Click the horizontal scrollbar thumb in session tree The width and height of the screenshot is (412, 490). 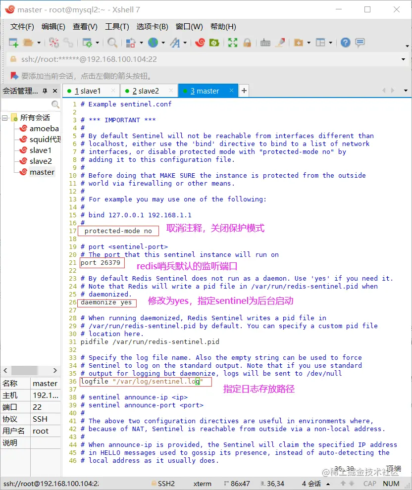tap(24, 370)
